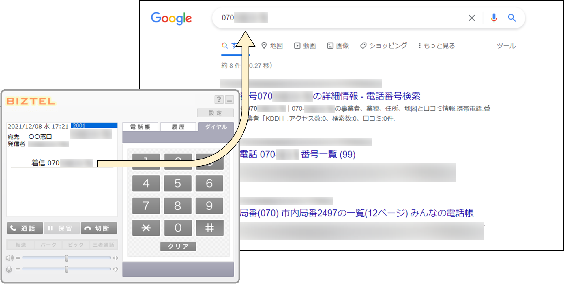Open the 地図 search tab
The height and width of the screenshot is (284, 564).
[x=272, y=46]
